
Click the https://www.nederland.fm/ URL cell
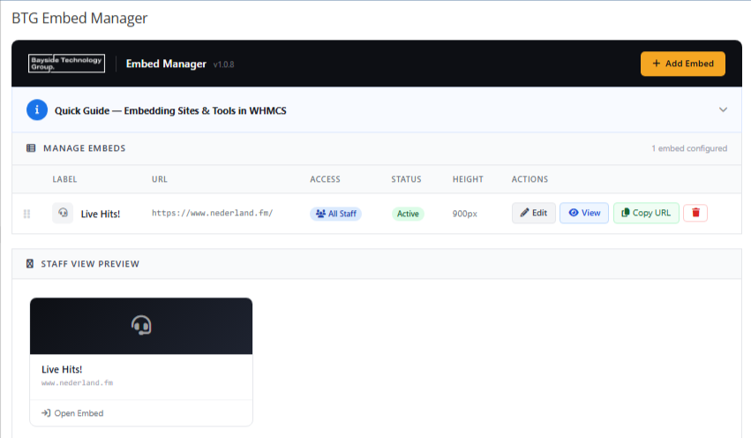coord(212,213)
